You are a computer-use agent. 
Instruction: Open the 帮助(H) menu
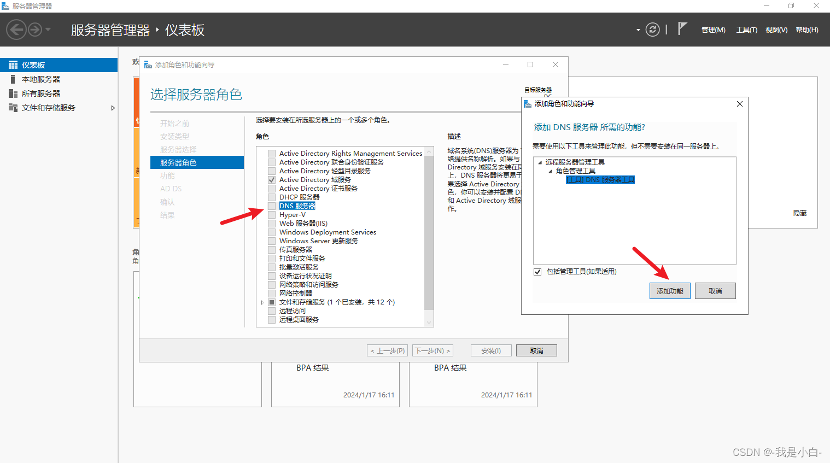[x=807, y=30]
